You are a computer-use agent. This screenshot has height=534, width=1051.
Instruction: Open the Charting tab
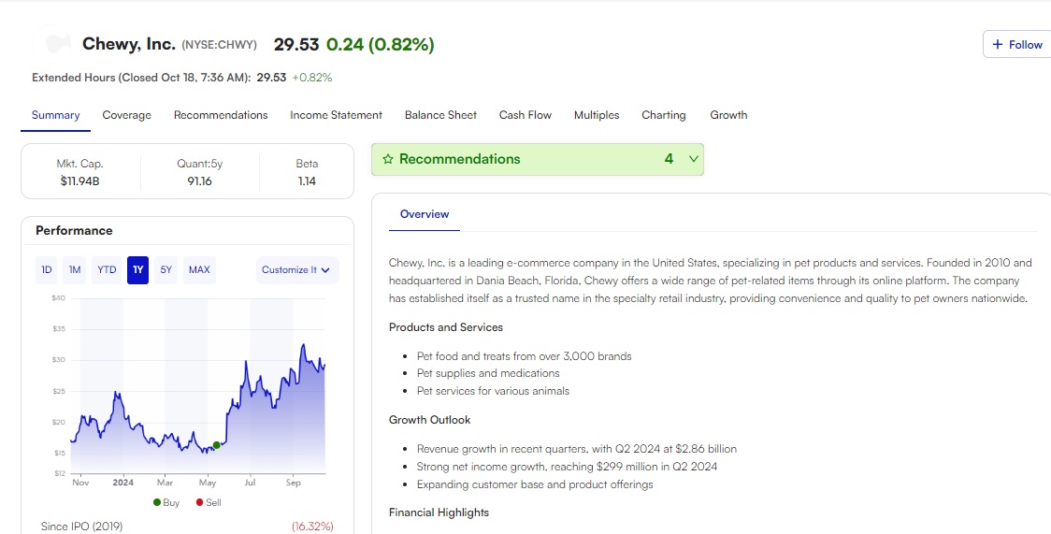pos(664,115)
